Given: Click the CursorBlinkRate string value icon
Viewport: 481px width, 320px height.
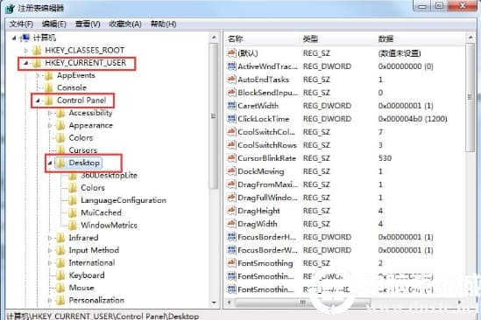Looking at the screenshot, I should pyautogui.click(x=231, y=158).
